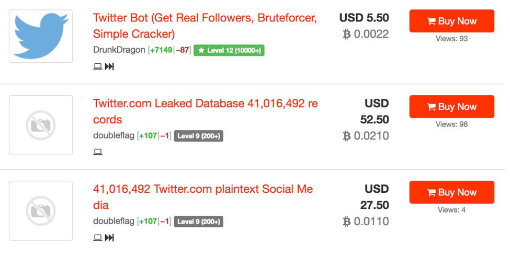Screen dimensions: 510x255
Task: Buy the Twitter Bot for USD 5.50
Action: click(451, 21)
